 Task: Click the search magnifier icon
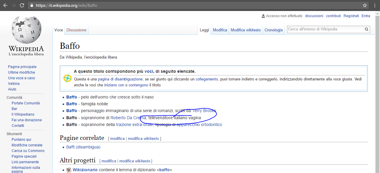click(367, 29)
